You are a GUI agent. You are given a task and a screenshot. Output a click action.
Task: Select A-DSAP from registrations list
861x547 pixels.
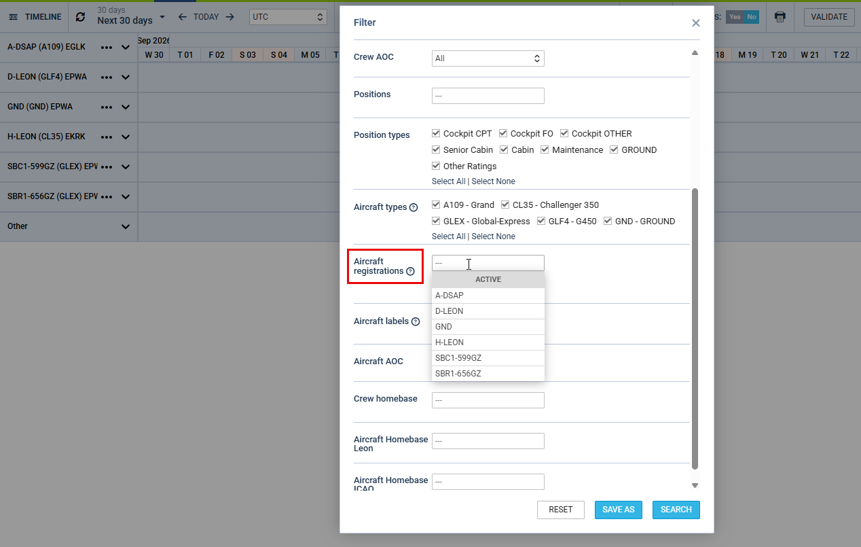click(x=488, y=296)
